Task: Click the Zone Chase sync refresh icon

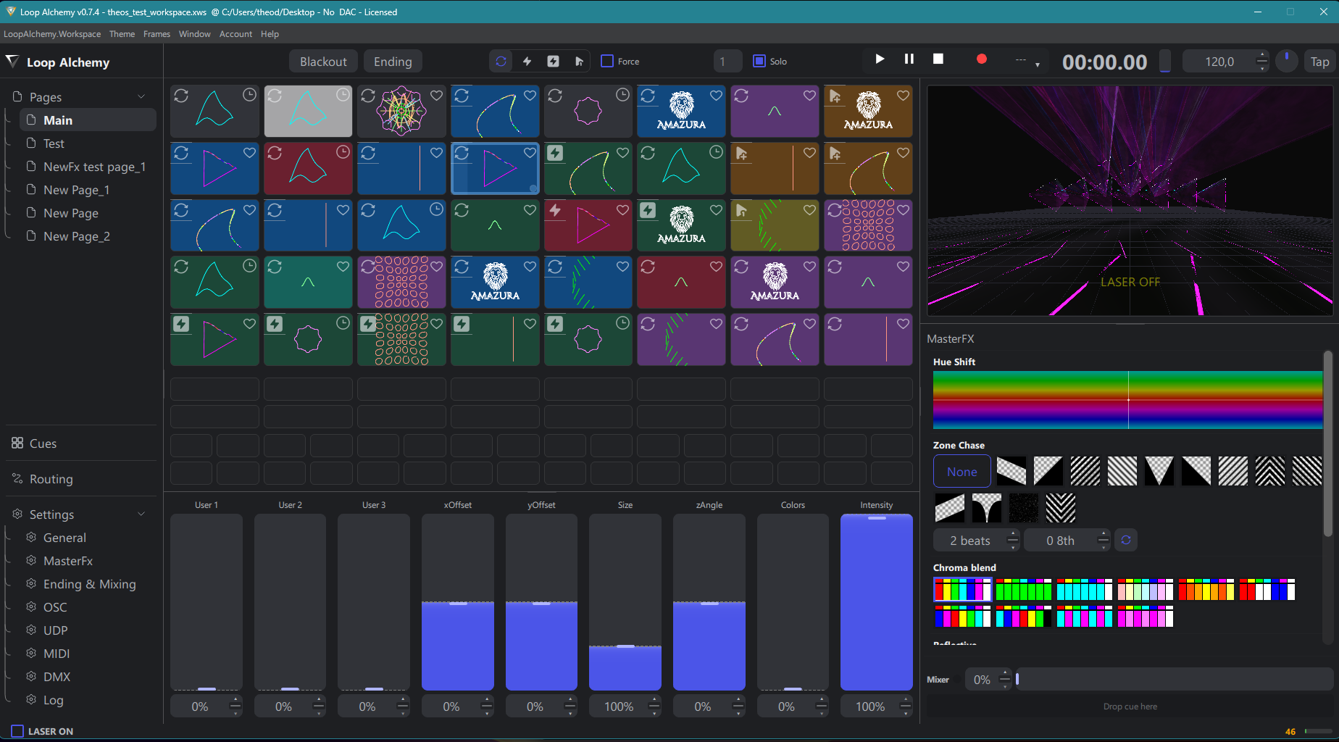Action: click(1126, 541)
